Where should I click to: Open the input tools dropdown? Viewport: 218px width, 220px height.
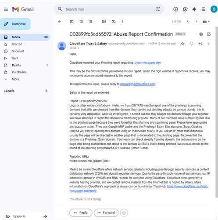point(206,22)
